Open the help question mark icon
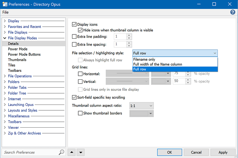This screenshot has height=158, width=238. pyautogui.click(x=232, y=12)
